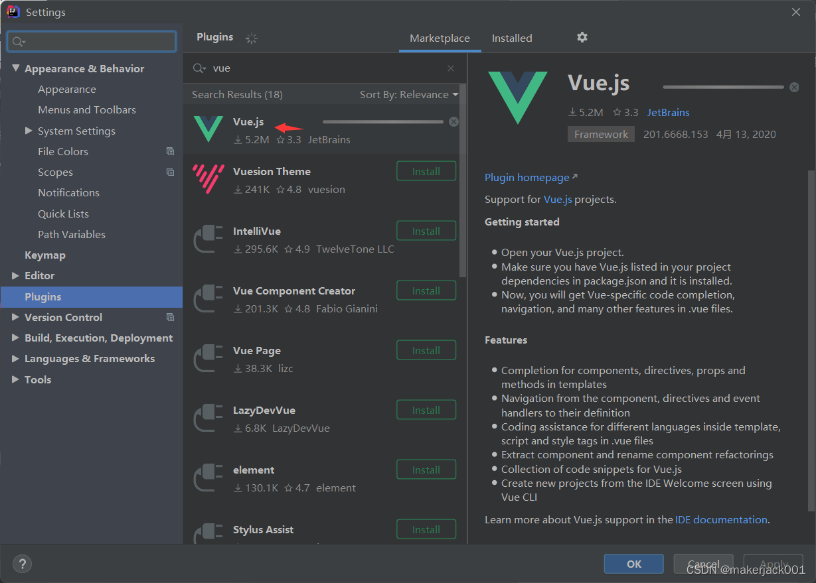
Task: Open the Plugin homepage link
Action: click(527, 177)
